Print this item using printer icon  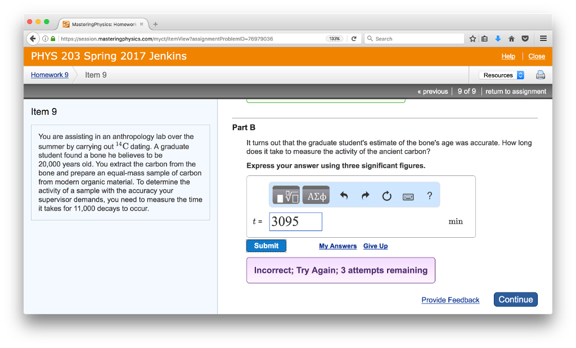541,75
